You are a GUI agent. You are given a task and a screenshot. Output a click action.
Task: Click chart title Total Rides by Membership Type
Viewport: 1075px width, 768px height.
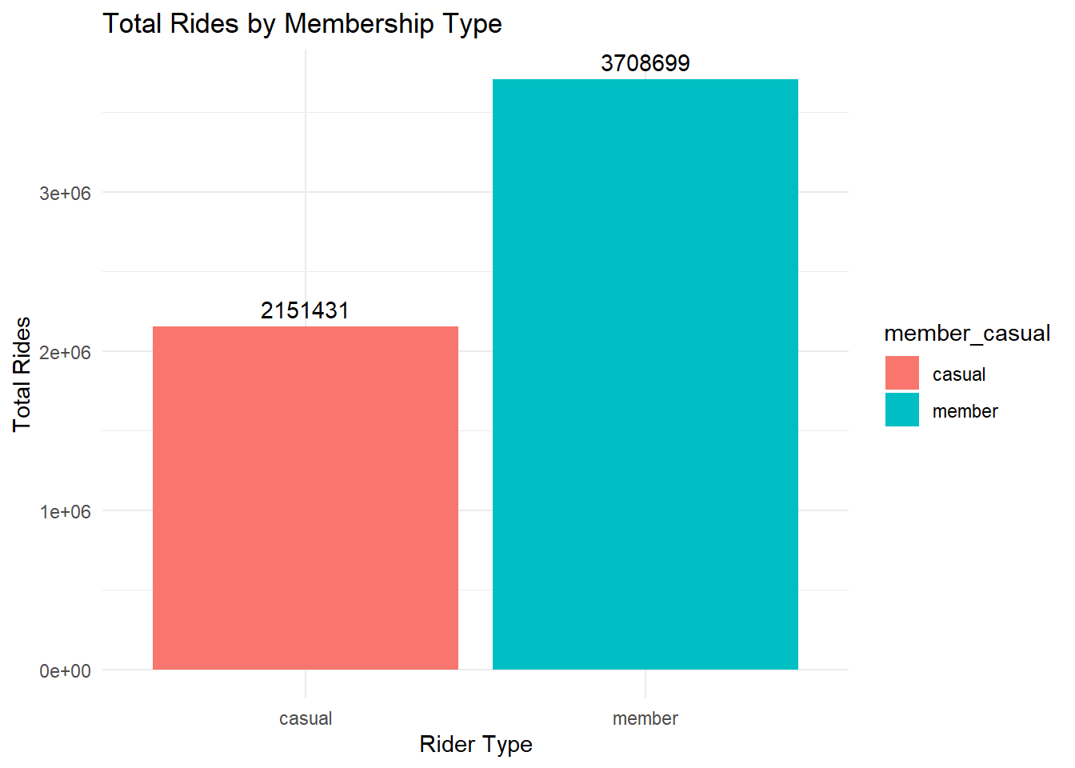tap(302, 24)
